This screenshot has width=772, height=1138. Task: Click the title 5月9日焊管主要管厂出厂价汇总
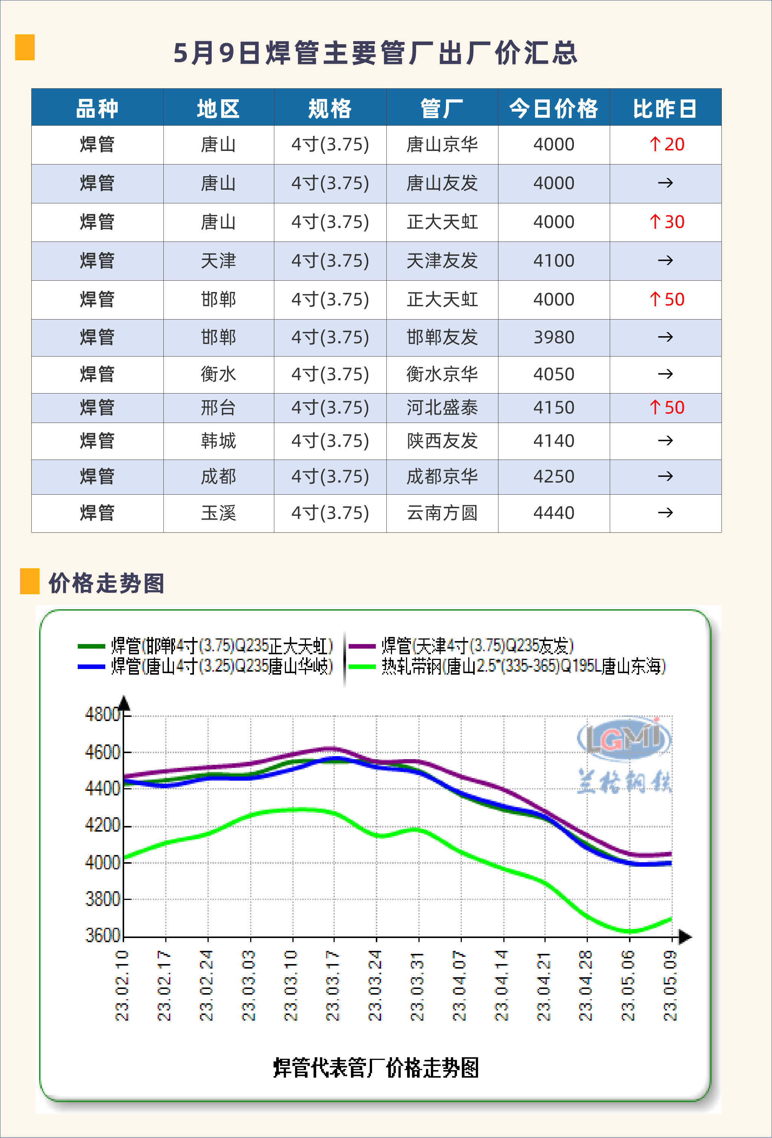point(375,52)
